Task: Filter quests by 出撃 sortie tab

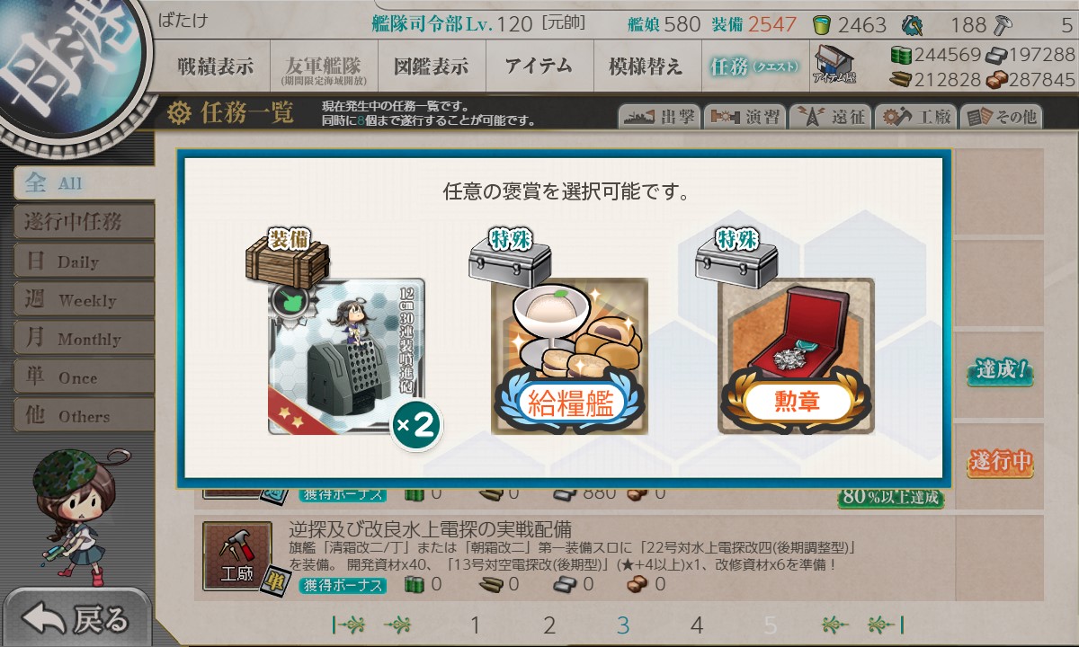Action: click(659, 117)
